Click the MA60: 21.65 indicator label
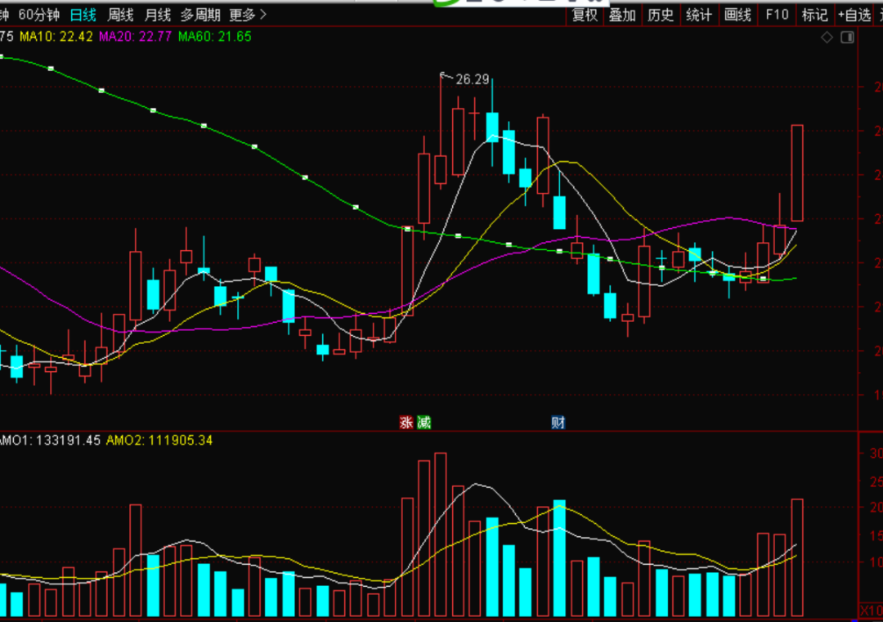 point(214,37)
